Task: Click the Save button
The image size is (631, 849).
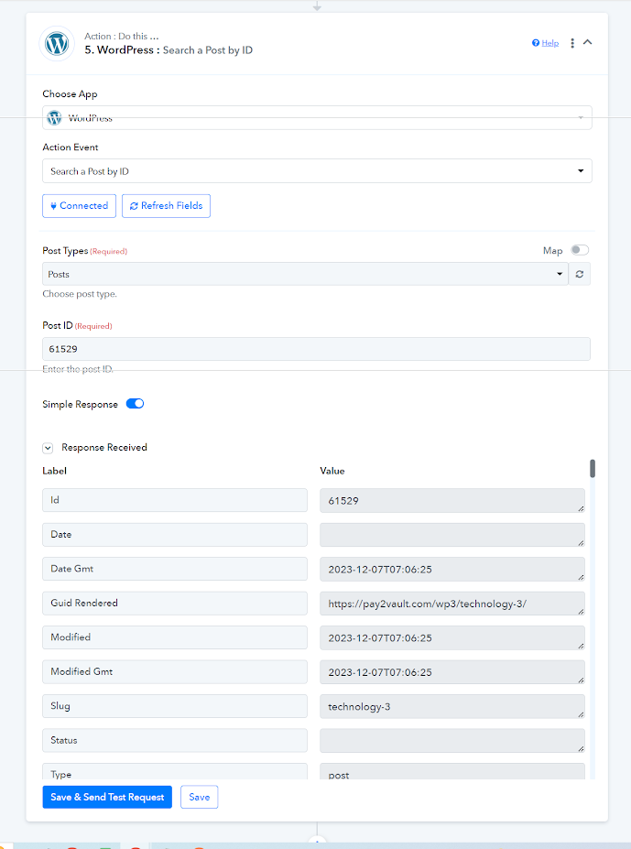Action: coord(200,797)
